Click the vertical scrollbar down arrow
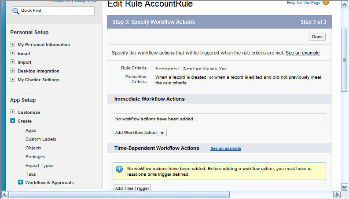 click(344, 187)
